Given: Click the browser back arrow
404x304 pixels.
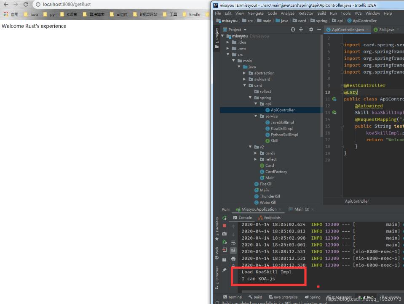Looking at the screenshot, I should [6, 4].
